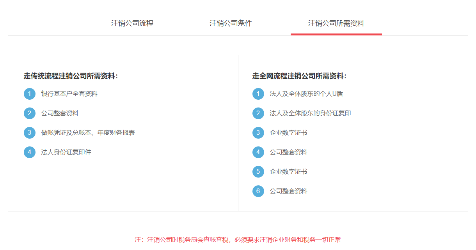Click the circle 3 beside 企业数字证书
Viewport: 476px width, 250px height.
click(258, 132)
